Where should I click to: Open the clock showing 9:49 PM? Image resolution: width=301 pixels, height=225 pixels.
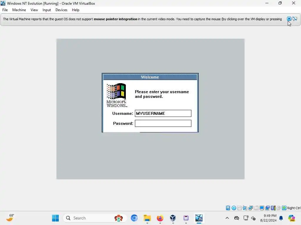(268, 218)
